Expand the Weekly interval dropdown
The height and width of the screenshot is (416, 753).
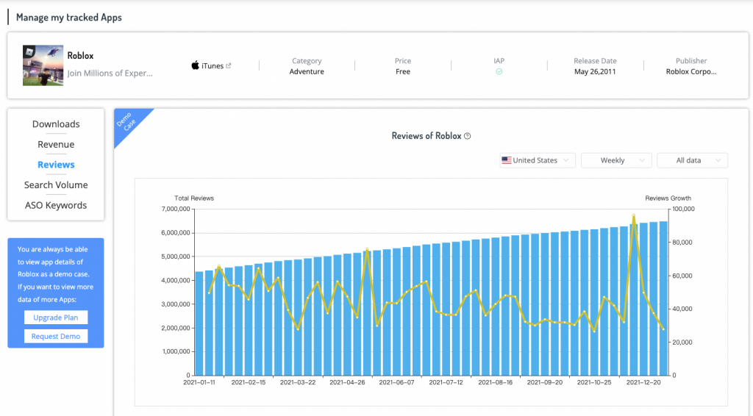tap(616, 160)
